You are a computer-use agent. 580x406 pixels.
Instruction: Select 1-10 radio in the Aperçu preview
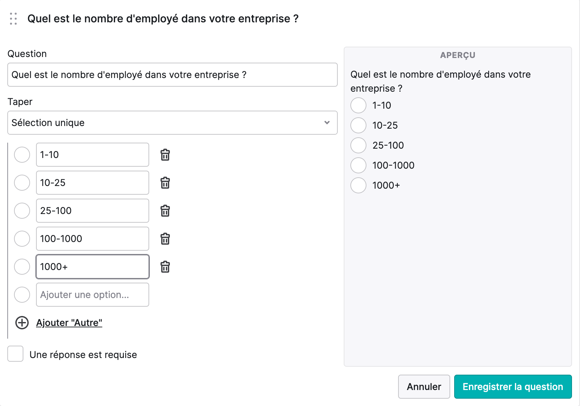coord(358,105)
